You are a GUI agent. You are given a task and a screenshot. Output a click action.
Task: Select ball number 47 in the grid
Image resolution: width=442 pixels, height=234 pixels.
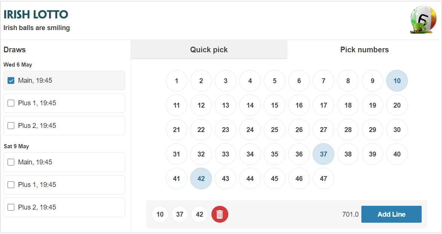click(x=323, y=178)
